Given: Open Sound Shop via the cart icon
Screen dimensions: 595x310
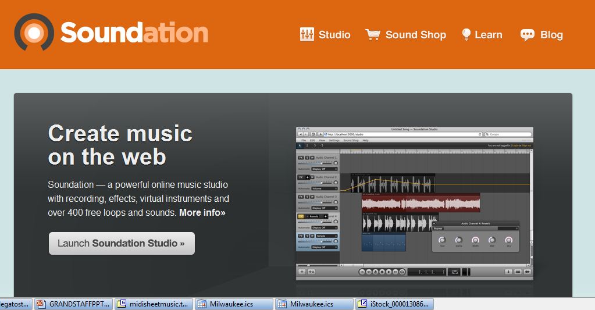Looking at the screenshot, I should 373,34.
